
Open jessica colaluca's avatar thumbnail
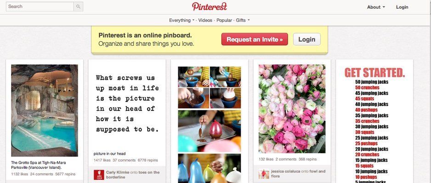(x=264, y=174)
